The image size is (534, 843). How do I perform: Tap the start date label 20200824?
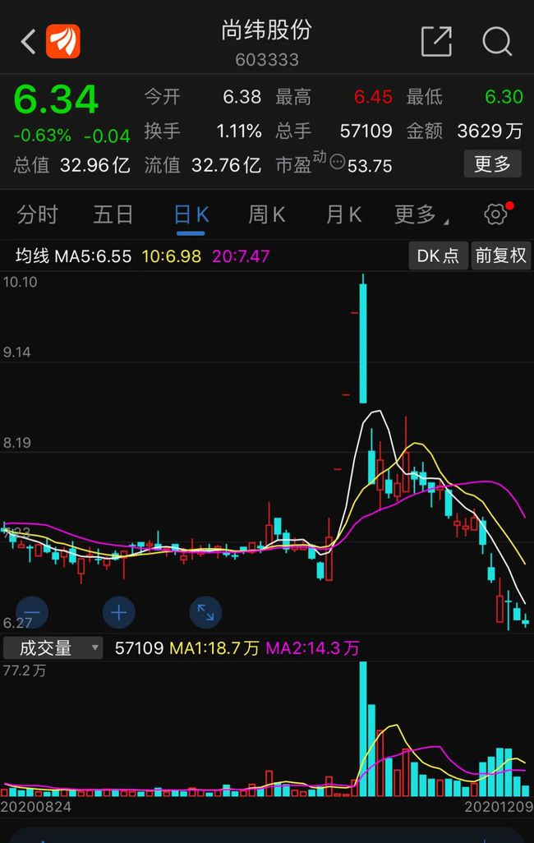tap(36, 807)
